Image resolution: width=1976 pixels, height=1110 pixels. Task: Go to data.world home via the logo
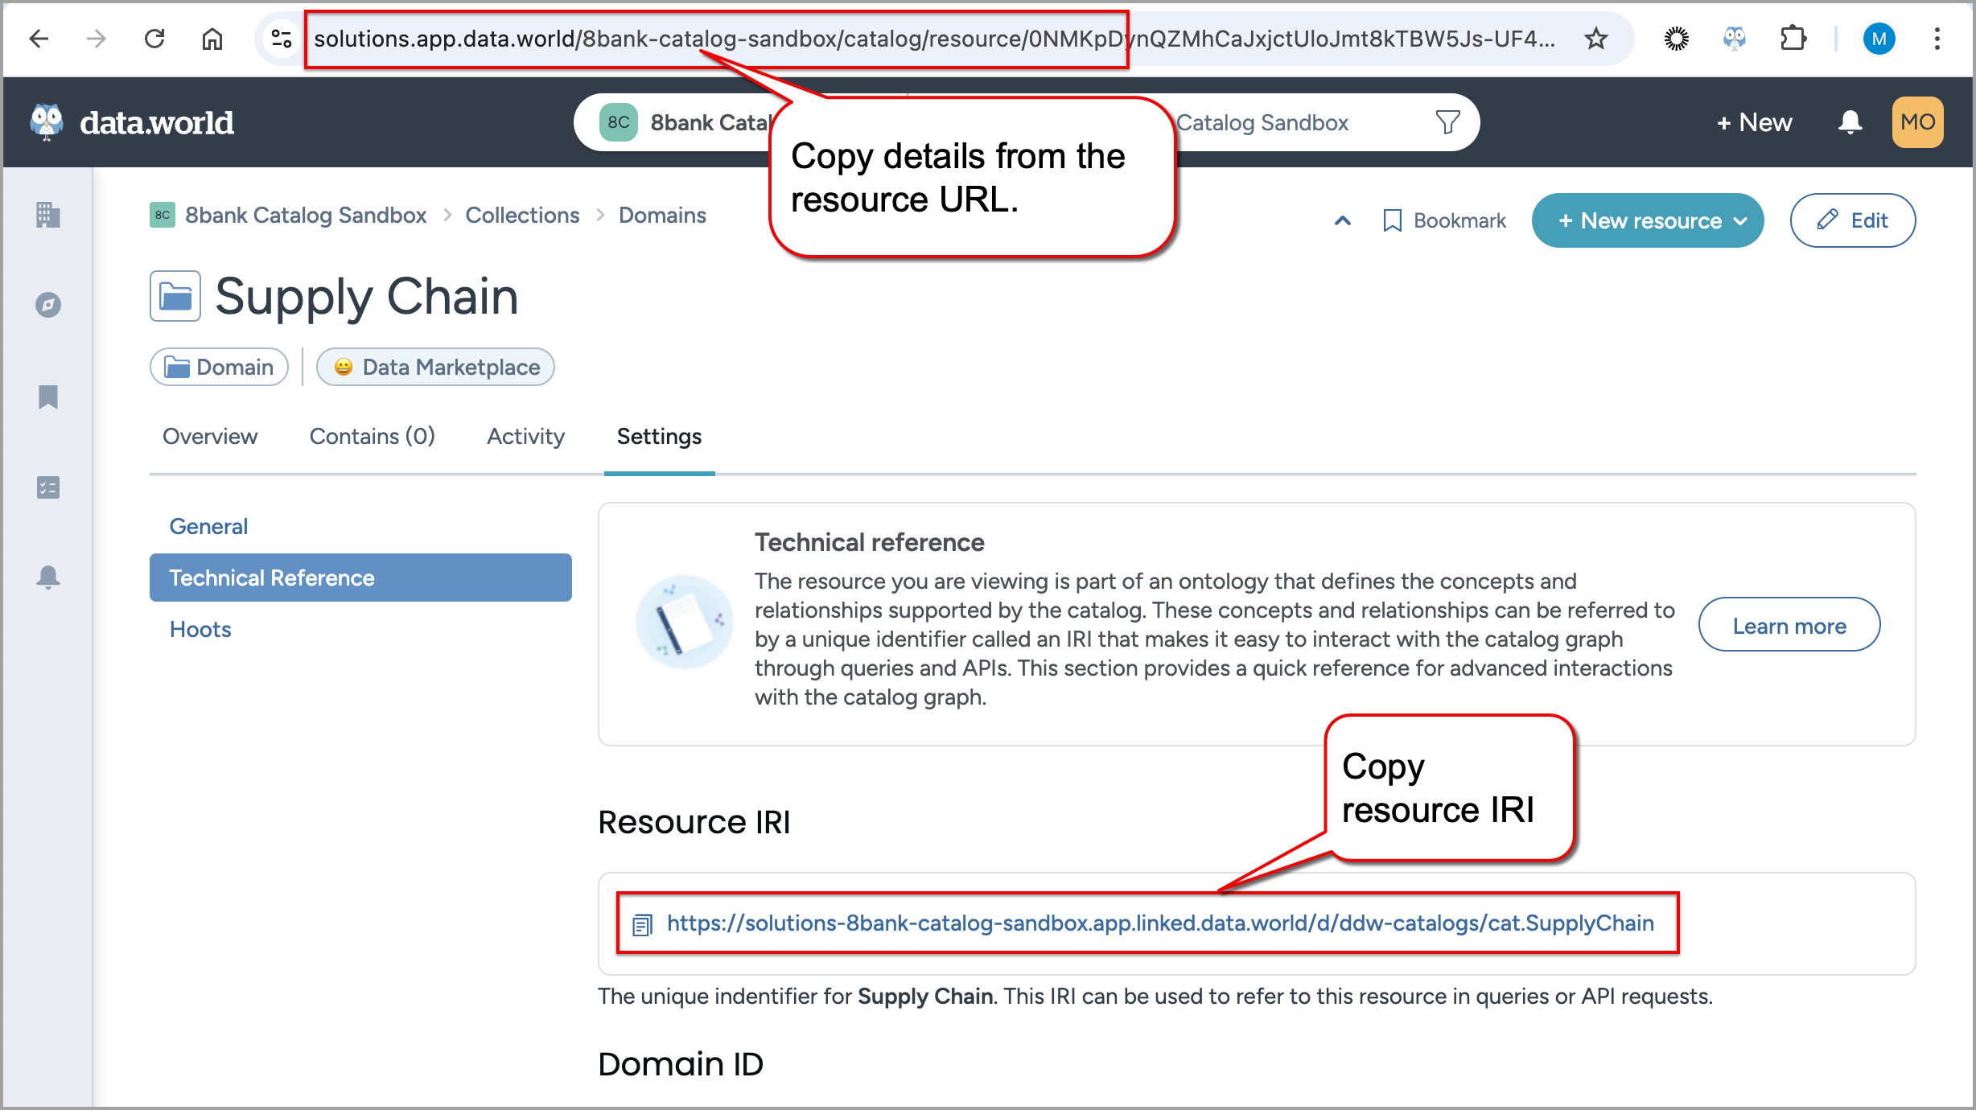[132, 122]
